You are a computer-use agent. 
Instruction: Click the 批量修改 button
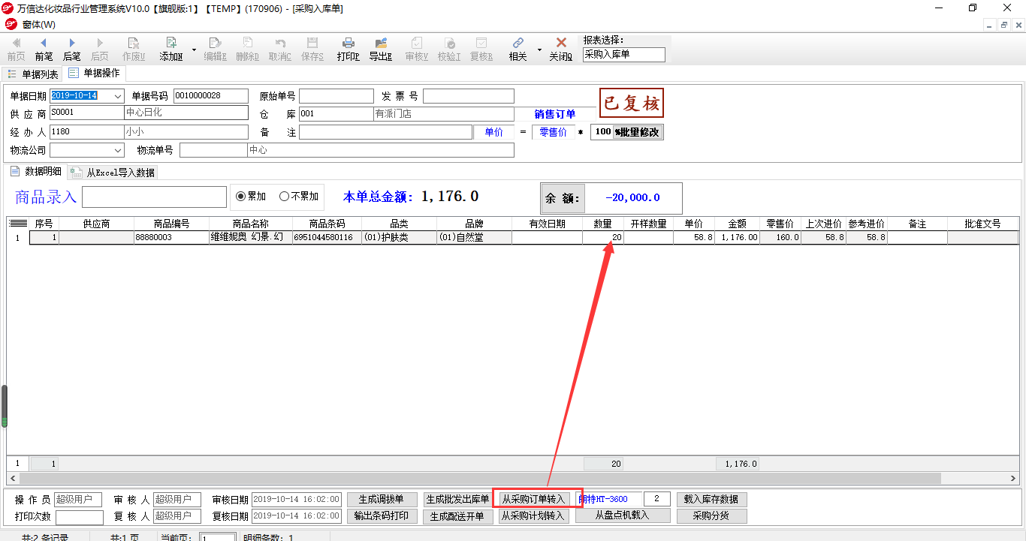point(638,132)
